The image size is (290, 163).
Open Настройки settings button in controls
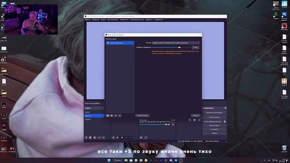(214, 129)
